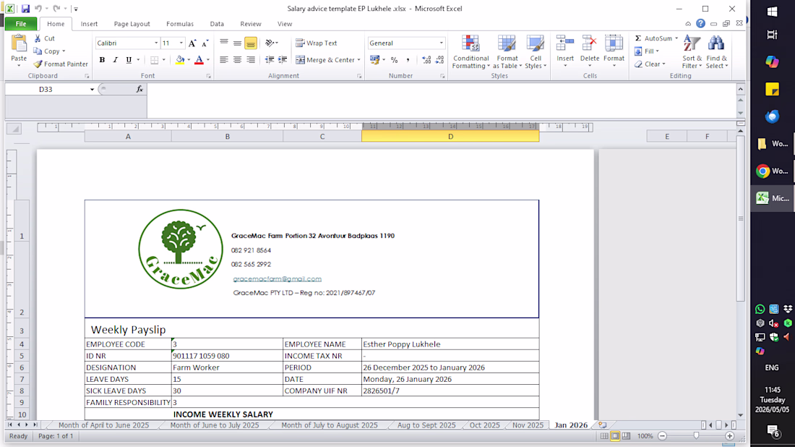Switch to the Data ribbon tab
This screenshot has height=447, width=795.
[x=217, y=24]
